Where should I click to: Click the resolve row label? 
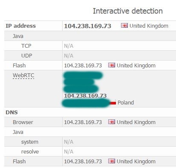coord(30,152)
